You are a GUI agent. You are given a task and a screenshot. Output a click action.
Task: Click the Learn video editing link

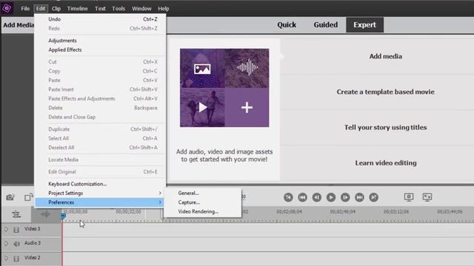[386, 163]
